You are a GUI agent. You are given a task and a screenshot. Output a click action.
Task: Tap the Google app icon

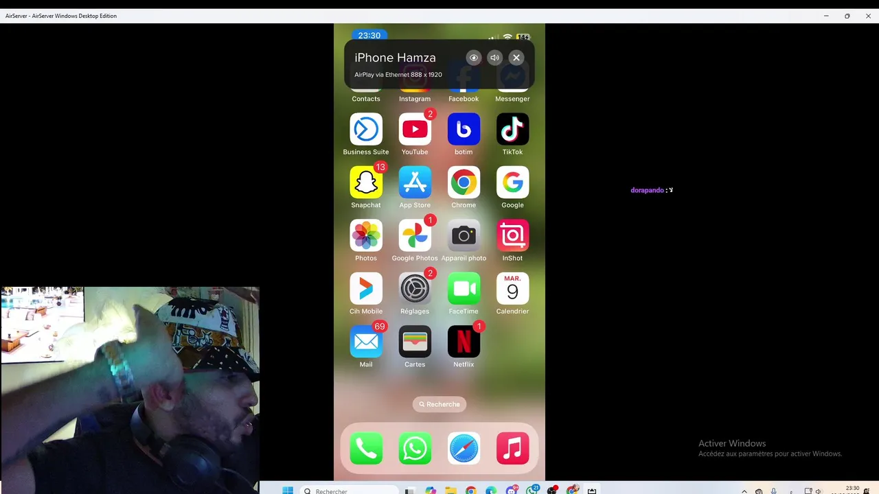point(512,183)
